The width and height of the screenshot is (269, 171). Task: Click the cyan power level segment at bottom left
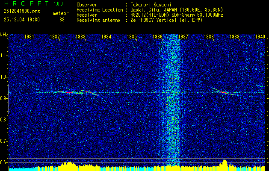click(21, 169)
